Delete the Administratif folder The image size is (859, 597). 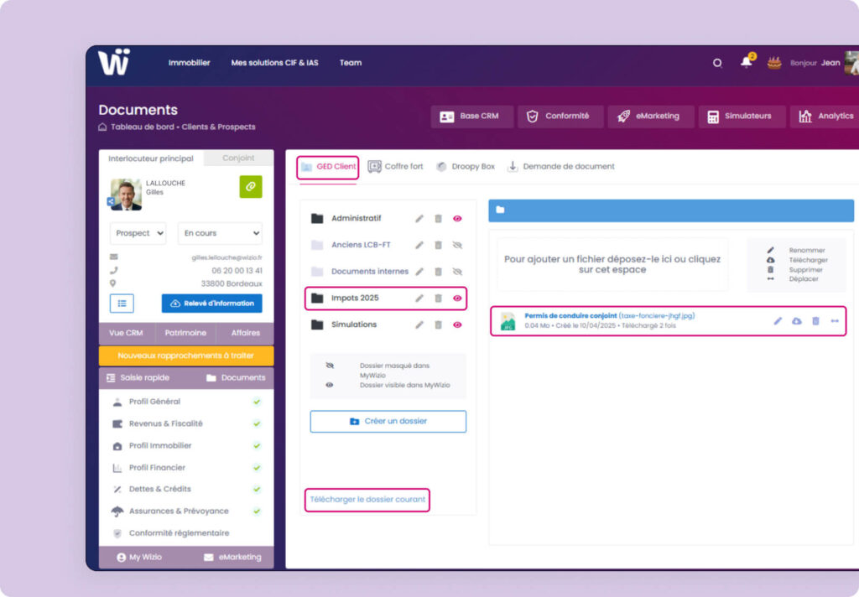[438, 219]
